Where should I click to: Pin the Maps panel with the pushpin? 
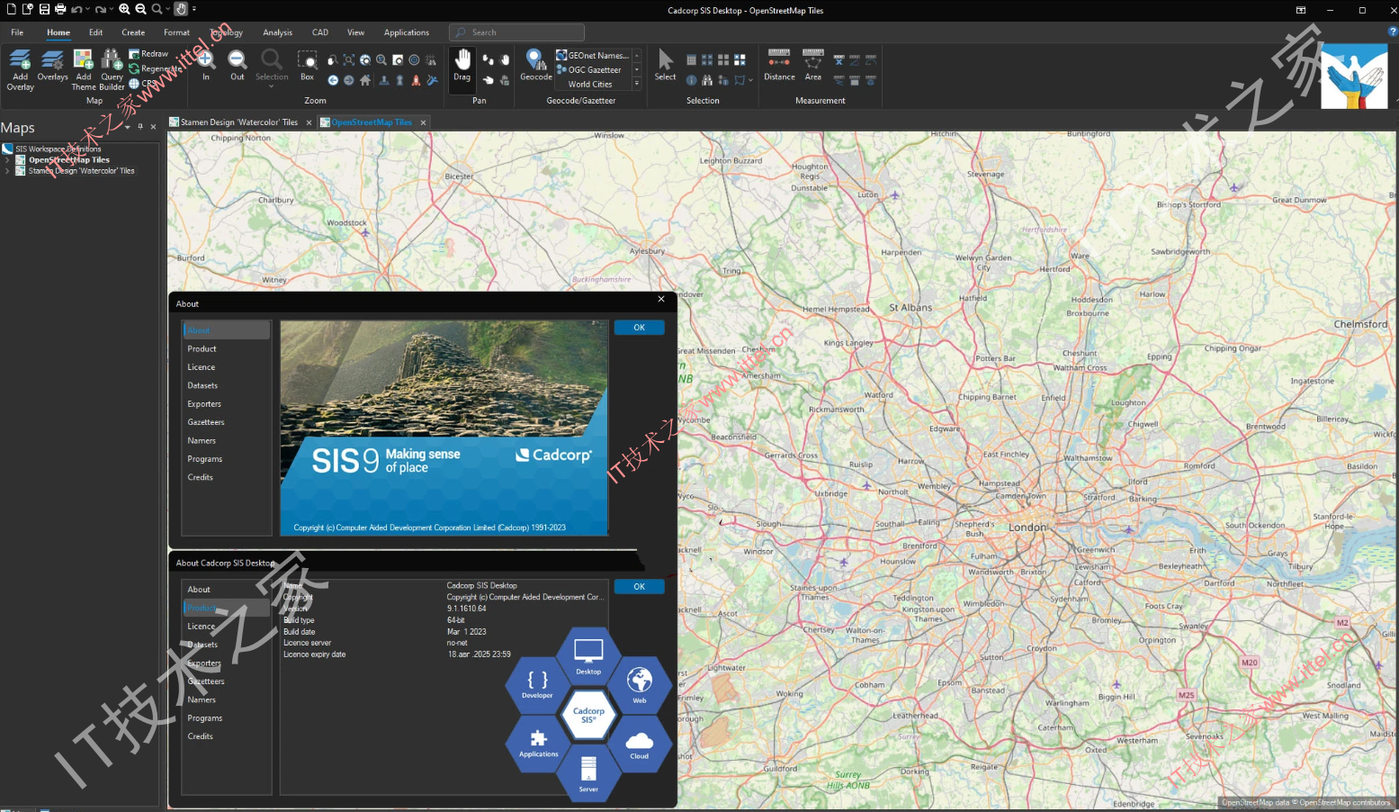140,127
